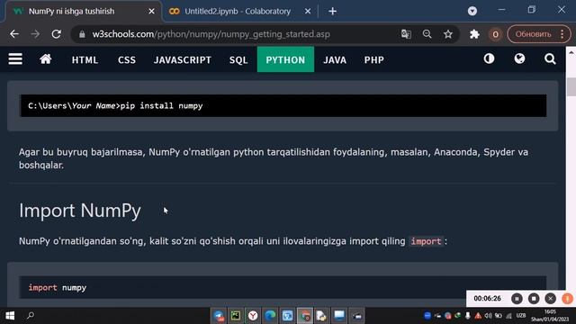Open Chrome extensions puzzle icon
The width and height of the screenshot is (576, 324).
(x=474, y=34)
